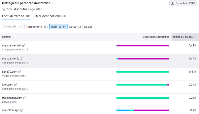Select the Social filter
Screen dimensions: 199x114
pos(89,27)
